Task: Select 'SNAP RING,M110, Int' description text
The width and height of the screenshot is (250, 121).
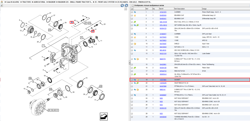Action: pyautogui.click(x=181, y=83)
